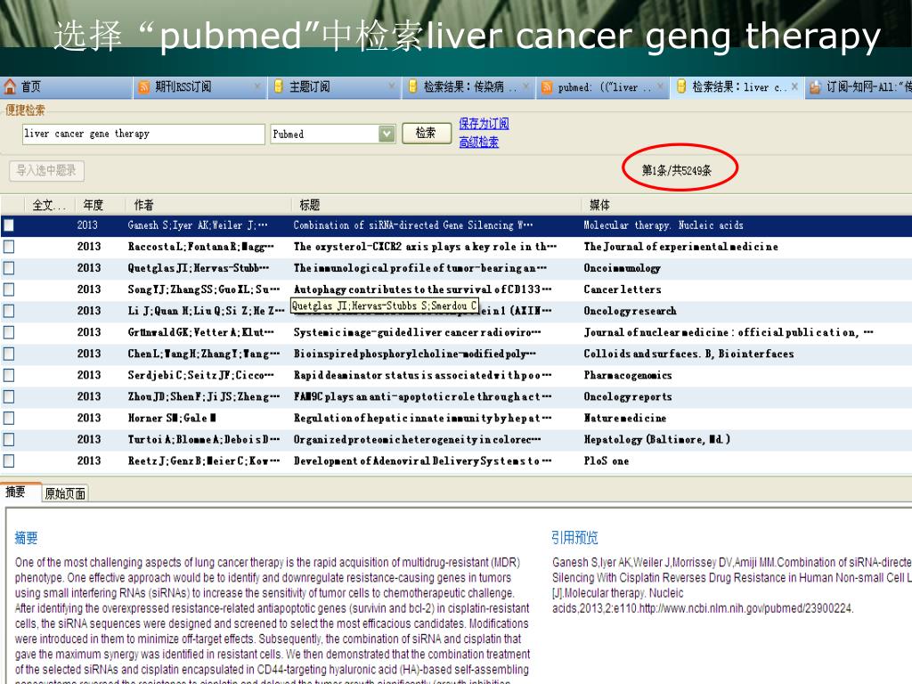Click the 检索 search button
The width and height of the screenshot is (912, 684).
426,134
